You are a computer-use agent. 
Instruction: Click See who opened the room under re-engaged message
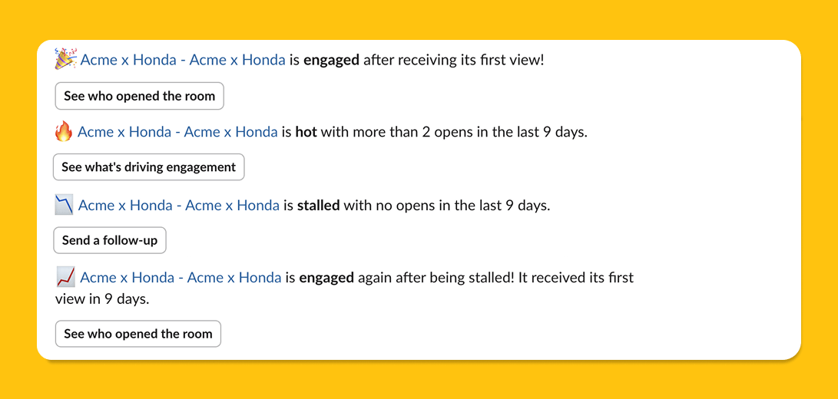pos(138,334)
